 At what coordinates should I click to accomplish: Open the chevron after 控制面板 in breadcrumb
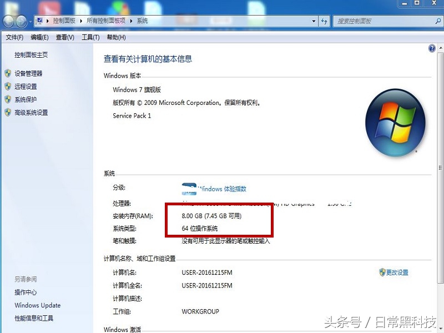click(x=80, y=21)
